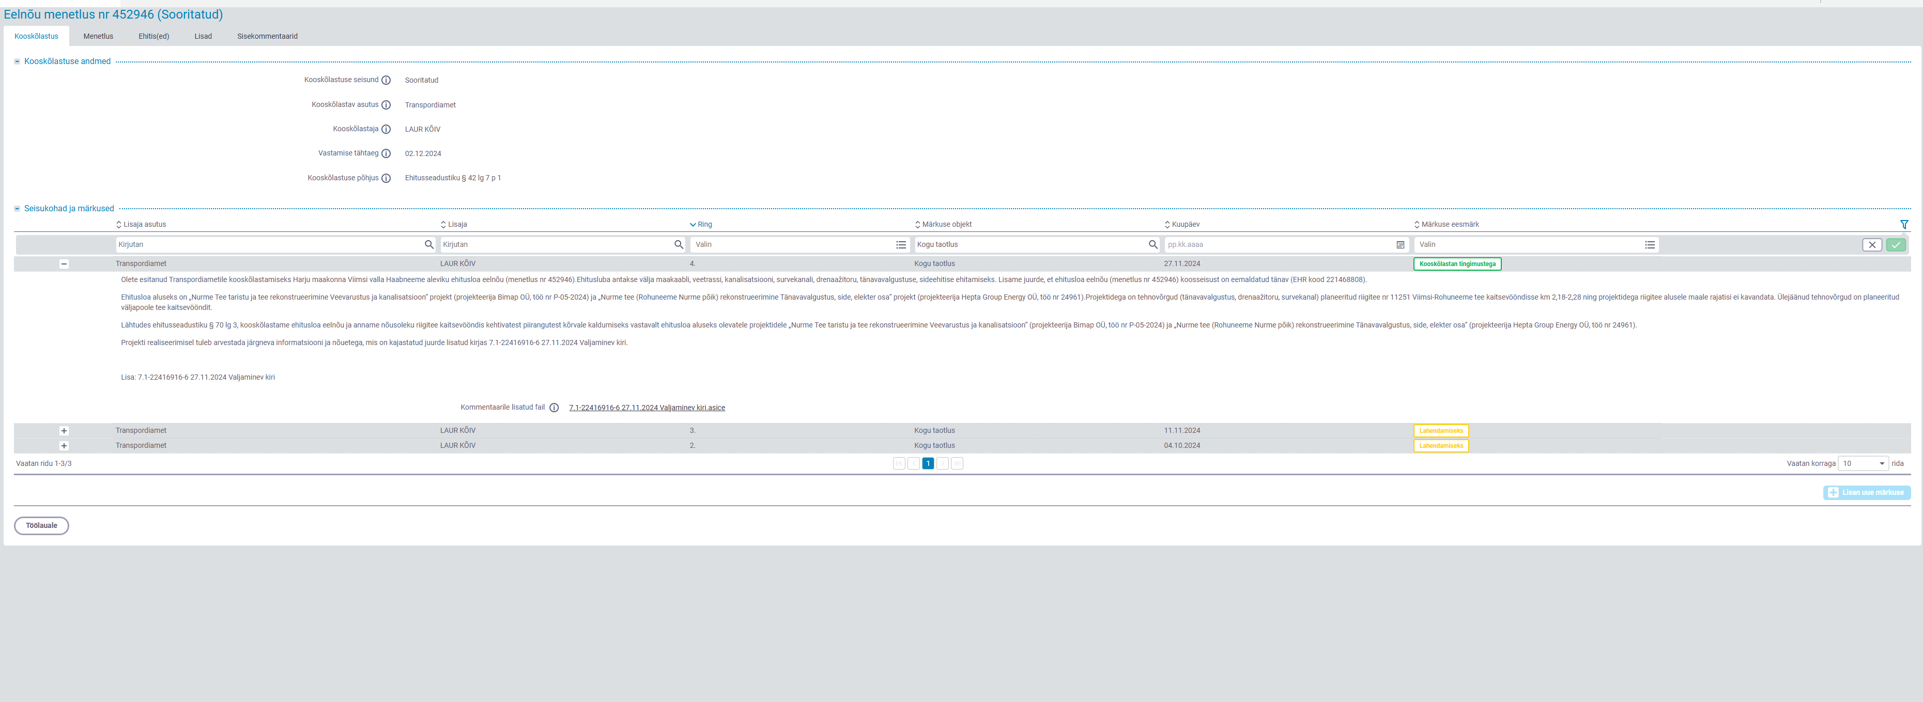Click info icon beside Kommentaarile lisatud fail
This screenshot has width=1923, height=702.
(x=554, y=408)
